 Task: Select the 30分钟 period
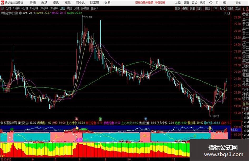pos(44,8)
